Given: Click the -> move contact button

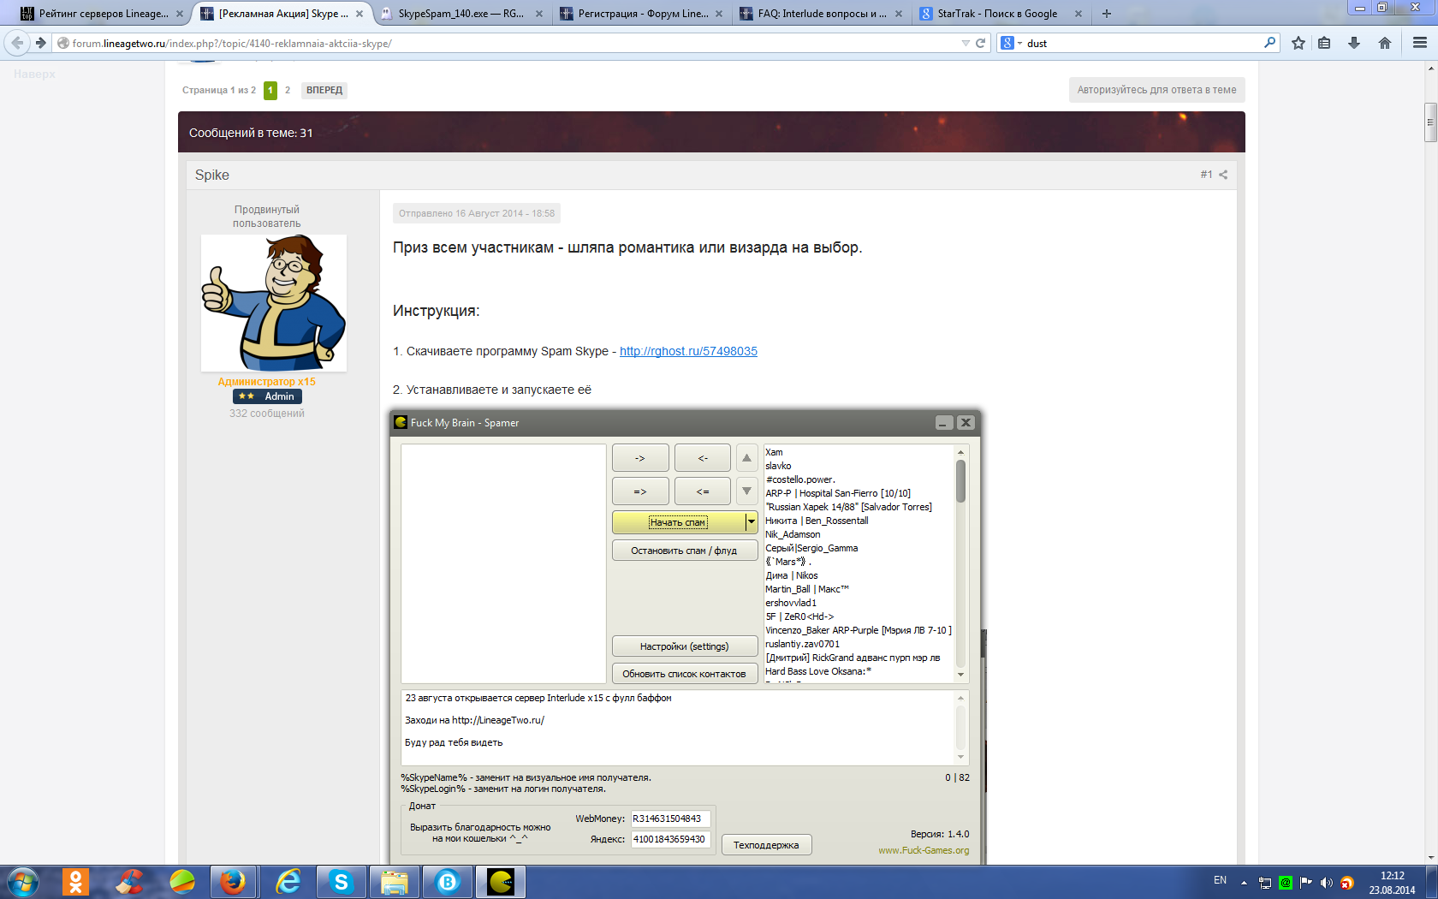Looking at the screenshot, I should pos(640,458).
